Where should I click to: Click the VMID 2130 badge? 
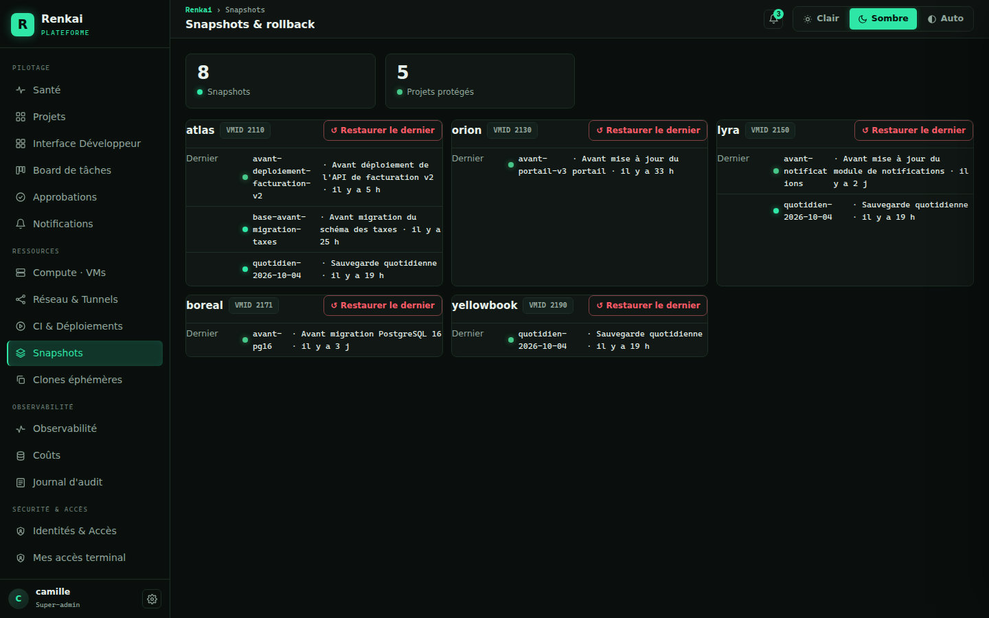point(512,130)
